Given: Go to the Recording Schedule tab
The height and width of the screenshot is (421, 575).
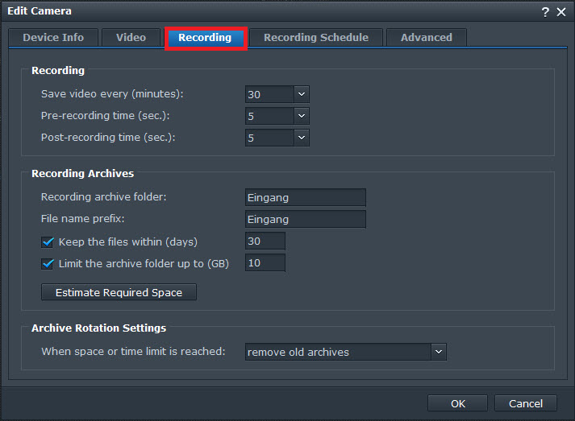Looking at the screenshot, I should pos(315,38).
